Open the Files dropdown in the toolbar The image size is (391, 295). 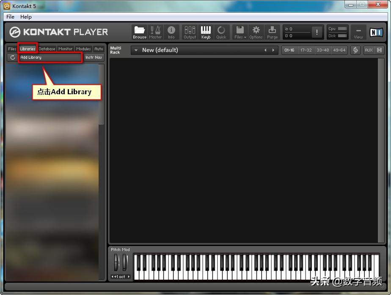click(x=240, y=32)
